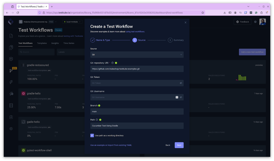Close the Create a Test Workflow dialog

point(185,23)
